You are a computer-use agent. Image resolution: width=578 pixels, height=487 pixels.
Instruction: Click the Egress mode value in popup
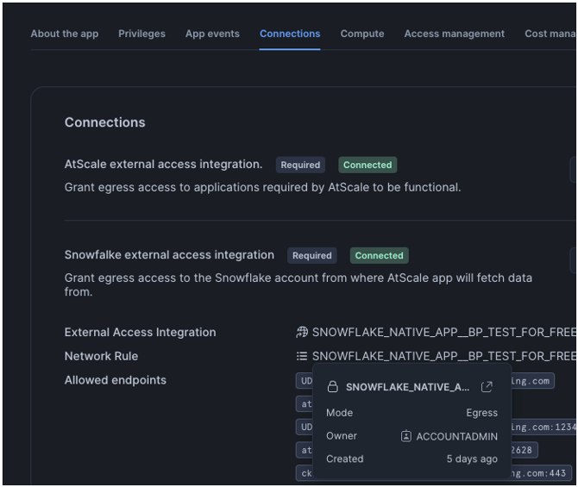coord(481,413)
